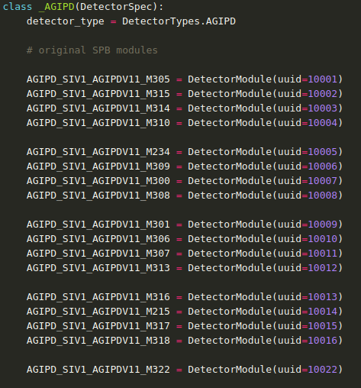This screenshot has height=388, width=361.
Task: Click the AGIPD_SIV1_AGIPDV11_M308 identifier
Action: (x=98, y=196)
